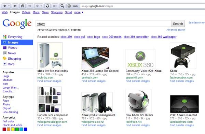
Task: Filter images by Large size
Action: (6, 76)
